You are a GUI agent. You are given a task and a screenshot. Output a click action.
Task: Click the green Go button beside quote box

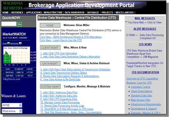coord(20,24)
